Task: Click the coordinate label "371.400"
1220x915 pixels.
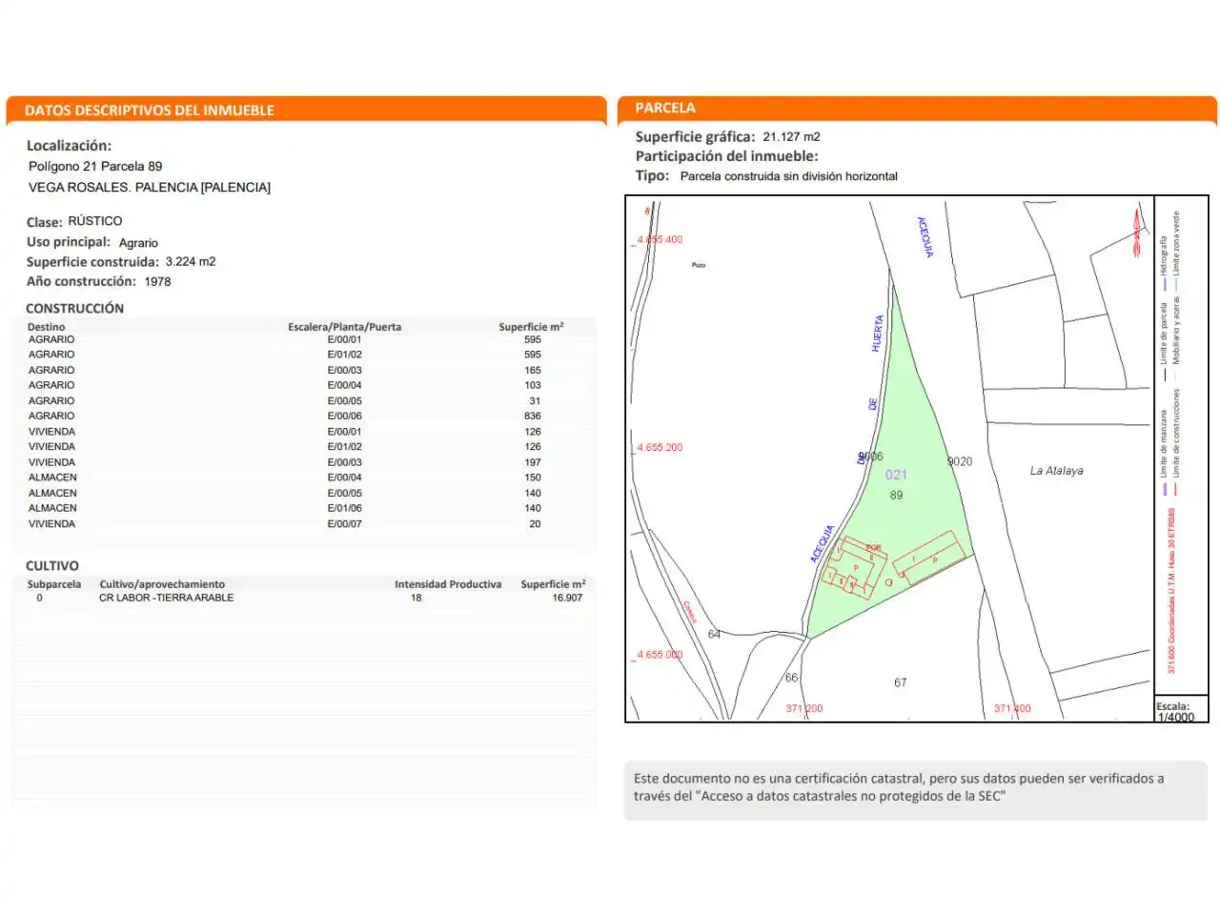Action: (1012, 709)
